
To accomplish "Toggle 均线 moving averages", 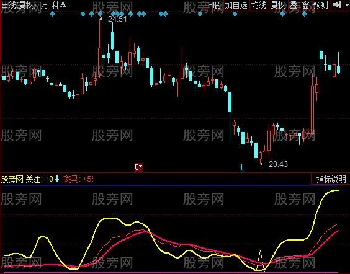I will coord(258,5).
